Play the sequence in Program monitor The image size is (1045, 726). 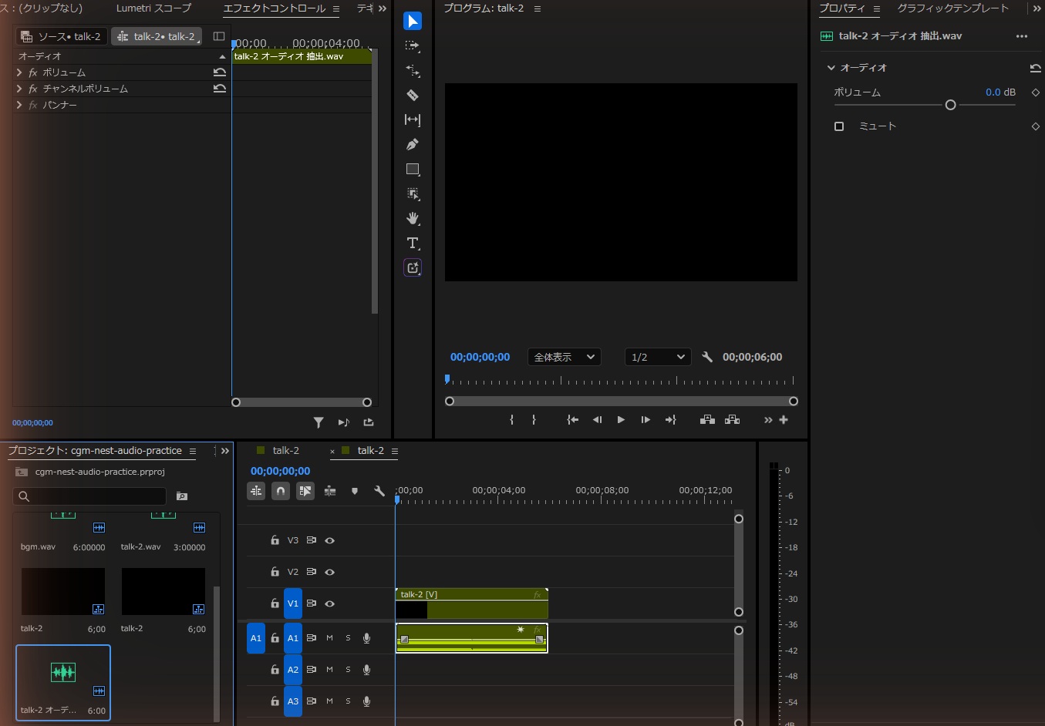point(621,420)
